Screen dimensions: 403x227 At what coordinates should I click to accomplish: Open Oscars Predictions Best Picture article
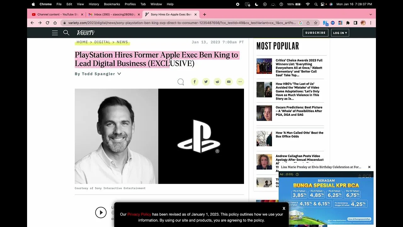(x=299, y=111)
